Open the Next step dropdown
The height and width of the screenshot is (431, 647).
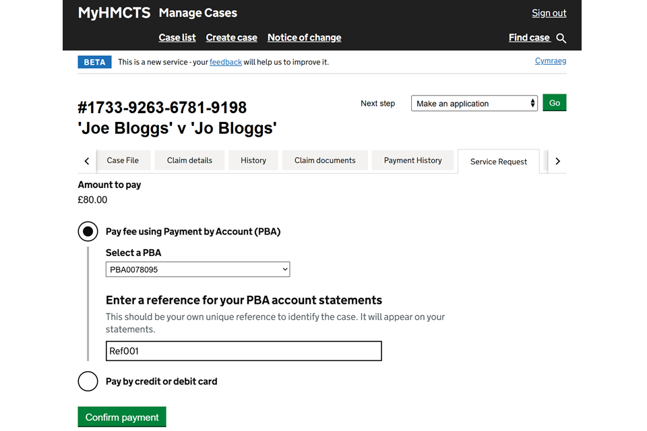point(474,104)
